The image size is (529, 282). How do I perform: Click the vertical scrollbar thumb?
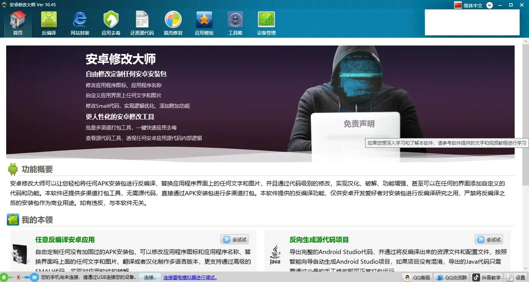pos(525,115)
